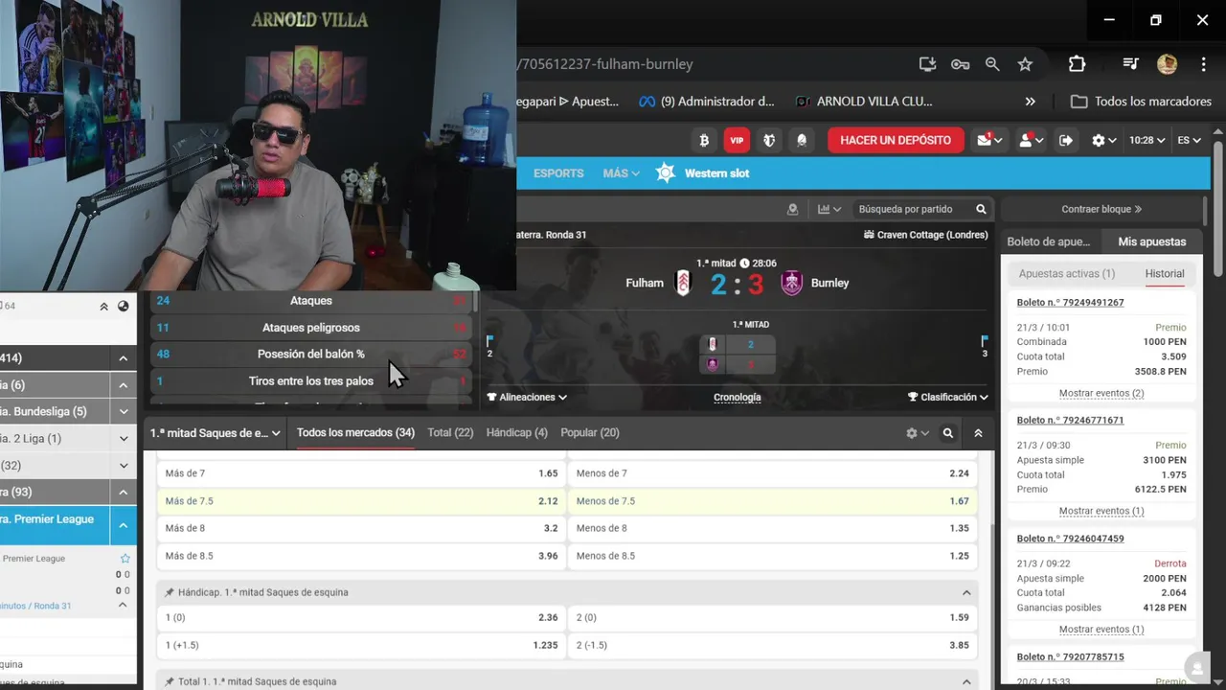The width and height of the screenshot is (1226, 690).
Task: Click the markets search magnifier icon
Action: [x=947, y=433]
